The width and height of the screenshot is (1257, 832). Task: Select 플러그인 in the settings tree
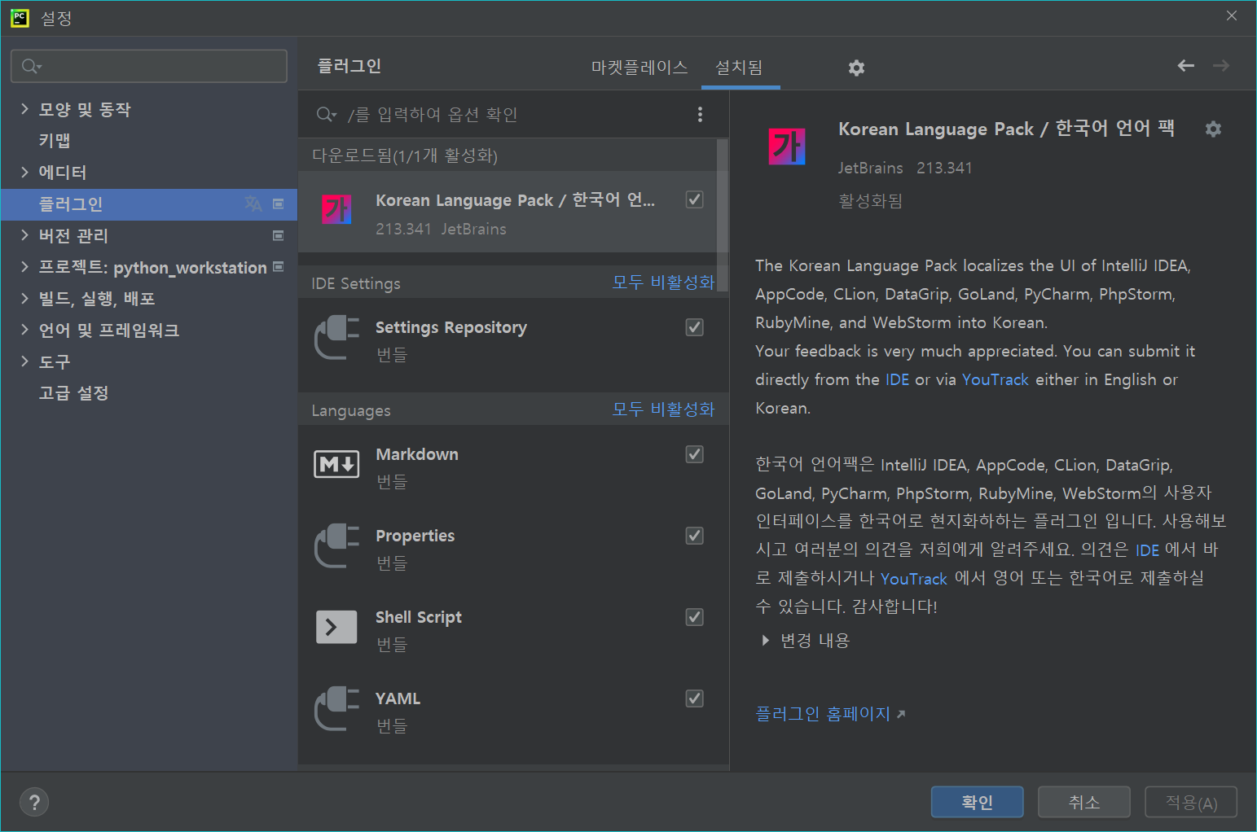[x=149, y=204]
